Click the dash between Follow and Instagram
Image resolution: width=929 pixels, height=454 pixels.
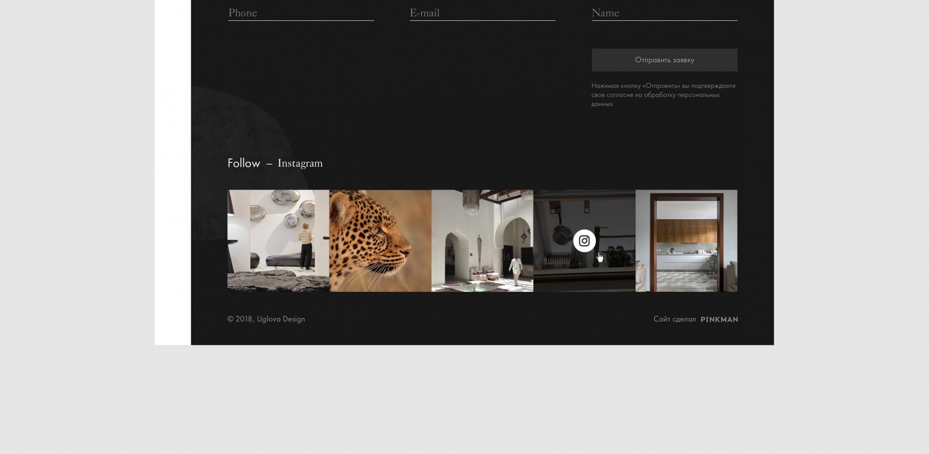coord(269,164)
